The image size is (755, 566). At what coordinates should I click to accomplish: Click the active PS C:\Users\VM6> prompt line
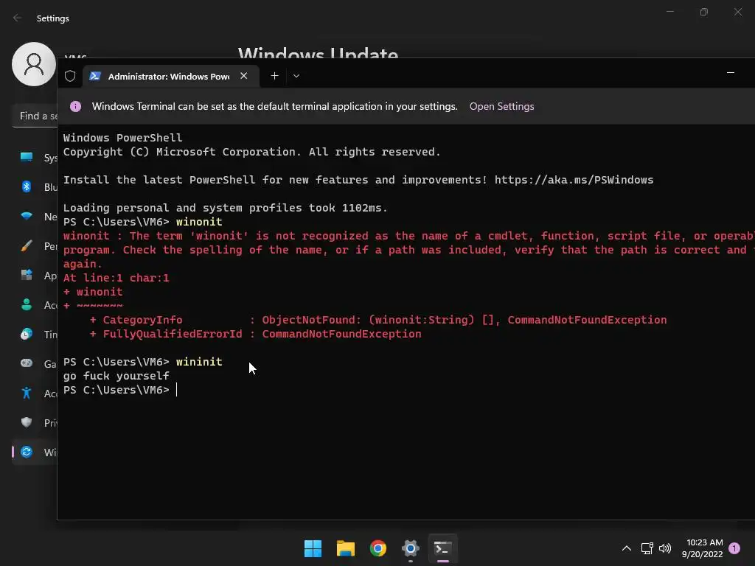[x=120, y=390]
